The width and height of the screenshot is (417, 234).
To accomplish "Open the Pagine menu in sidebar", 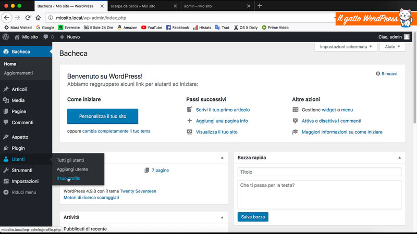I will (x=26, y=111).
